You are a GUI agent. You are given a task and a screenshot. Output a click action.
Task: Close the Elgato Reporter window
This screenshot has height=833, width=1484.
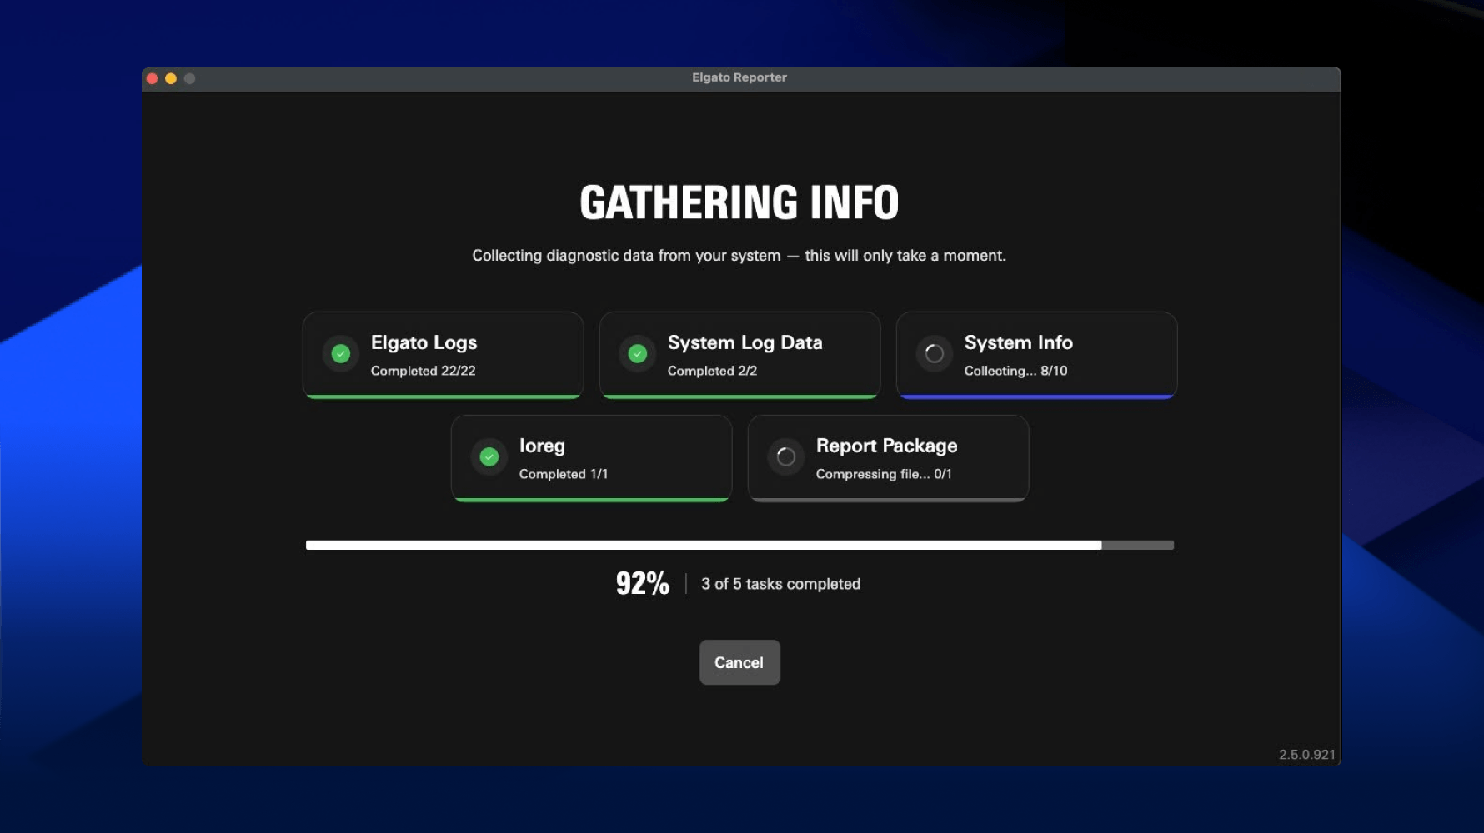[152, 78]
